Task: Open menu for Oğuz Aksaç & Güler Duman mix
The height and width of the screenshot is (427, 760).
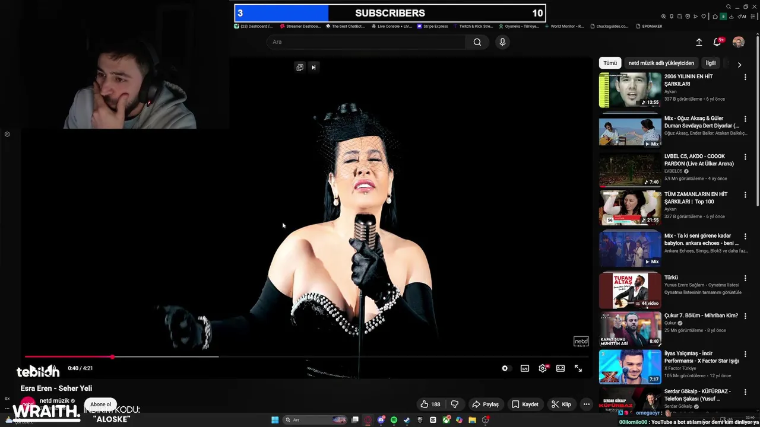Action: 745,119
